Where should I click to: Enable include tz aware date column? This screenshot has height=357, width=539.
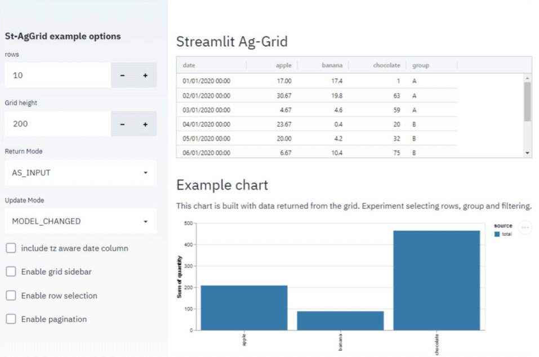coord(11,248)
